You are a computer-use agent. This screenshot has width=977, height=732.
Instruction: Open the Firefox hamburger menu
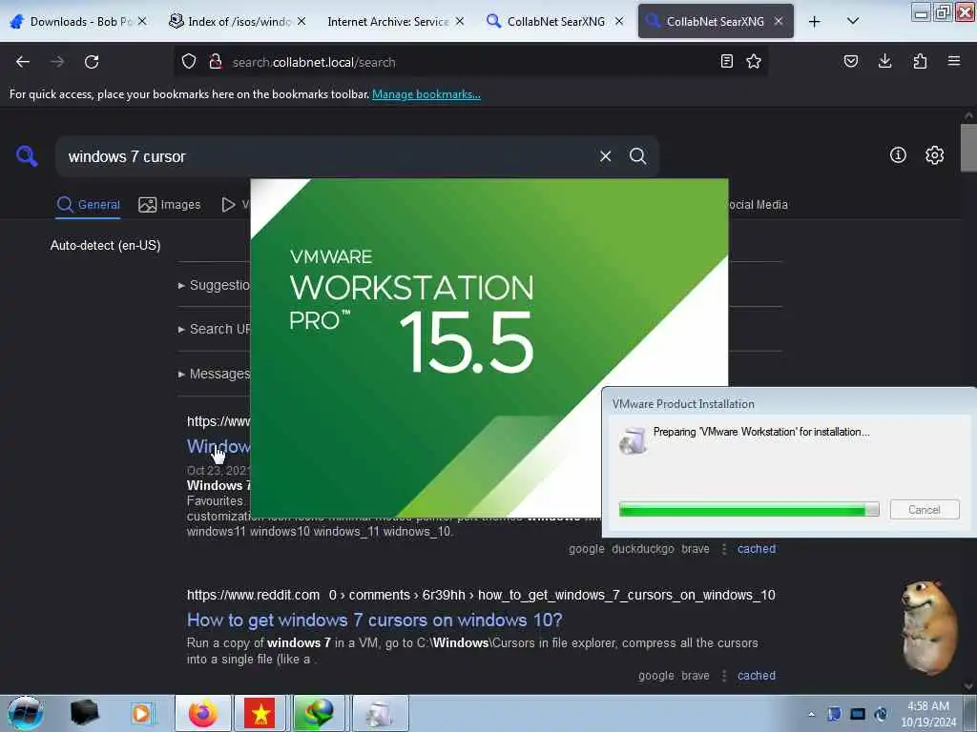[954, 61]
